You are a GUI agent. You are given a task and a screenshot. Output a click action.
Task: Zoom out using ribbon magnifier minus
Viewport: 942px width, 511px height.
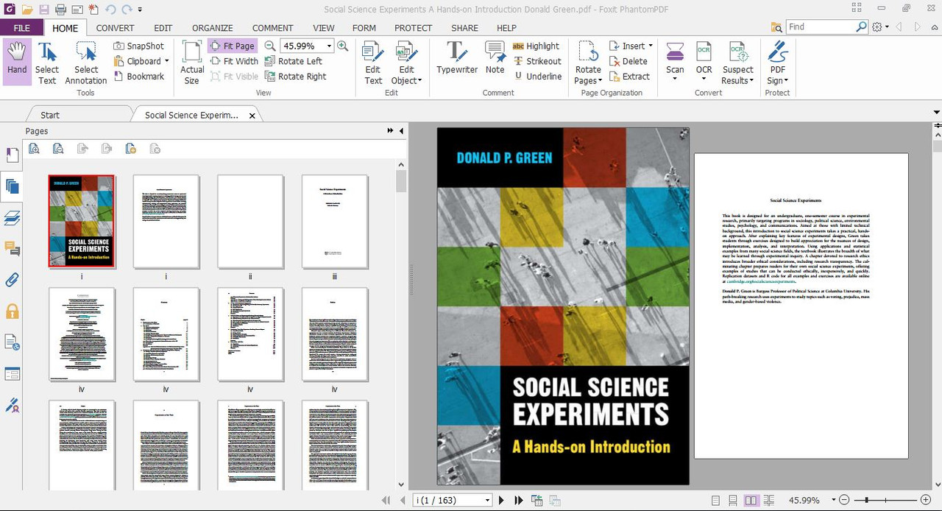[270, 46]
